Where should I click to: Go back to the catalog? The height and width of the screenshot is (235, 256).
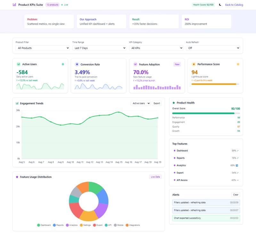(x=234, y=5)
